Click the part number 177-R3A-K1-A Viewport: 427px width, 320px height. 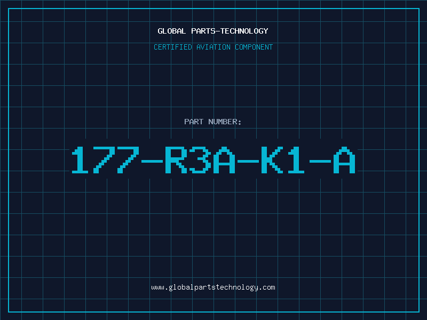pos(213,160)
